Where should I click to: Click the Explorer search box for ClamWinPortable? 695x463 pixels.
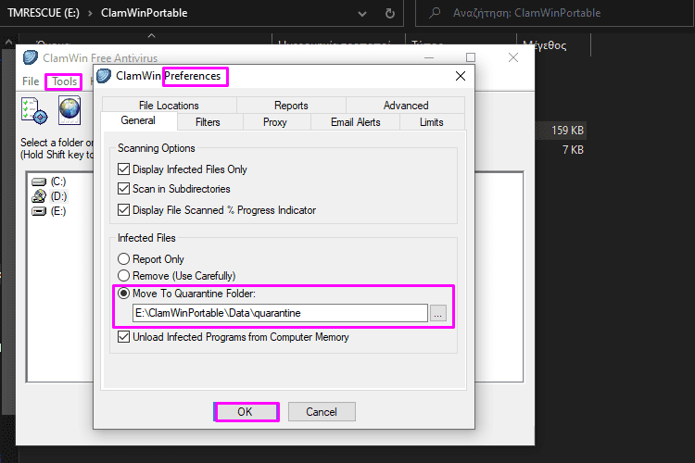tap(554, 13)
